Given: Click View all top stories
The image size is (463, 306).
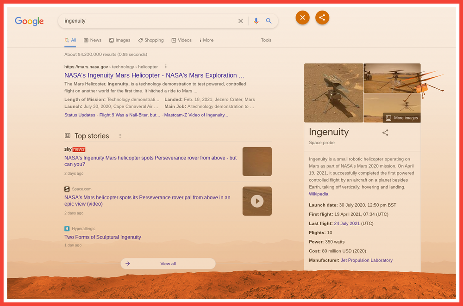Looking at the screenshot, I should pos(168,263).
